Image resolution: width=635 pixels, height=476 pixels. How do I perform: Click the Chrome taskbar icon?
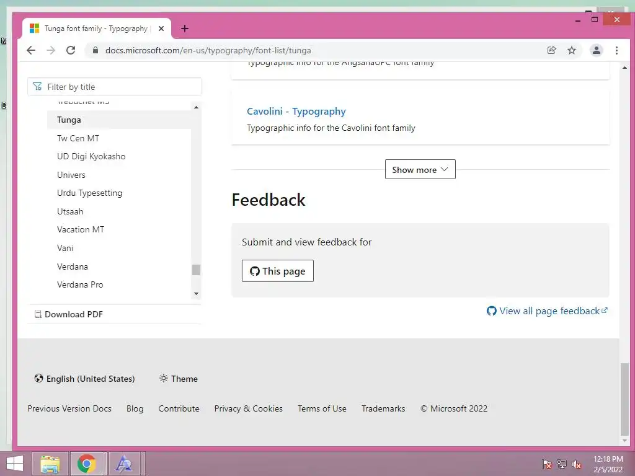coord(87,464)
